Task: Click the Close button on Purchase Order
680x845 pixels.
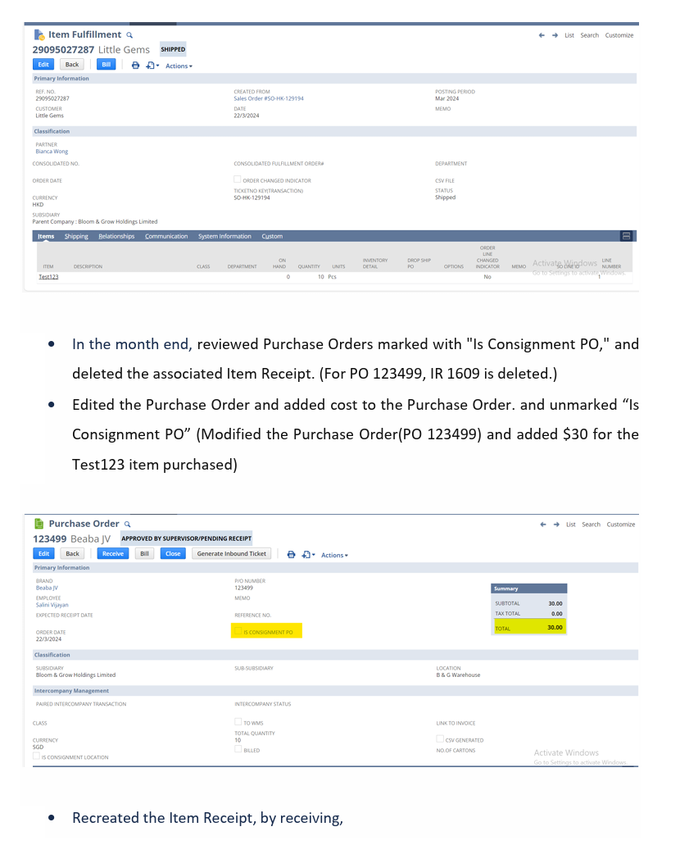Action: click(x=173, y=554)
